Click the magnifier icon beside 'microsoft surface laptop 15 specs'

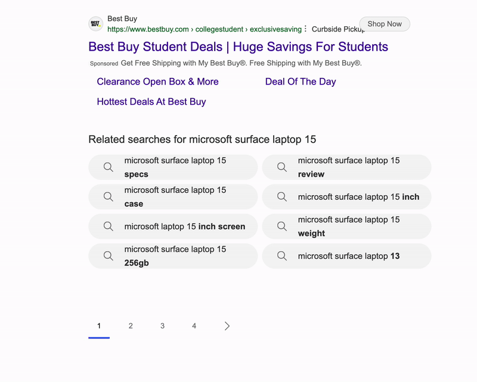(x=108, y=167)
